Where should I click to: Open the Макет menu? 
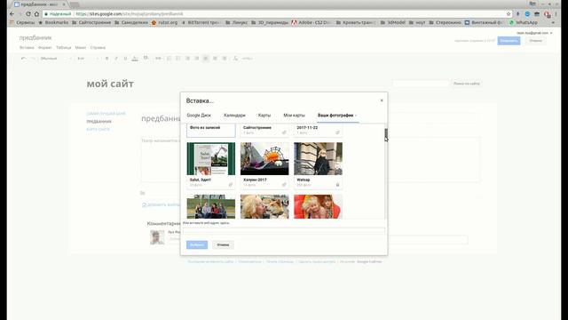click(81, 47)
